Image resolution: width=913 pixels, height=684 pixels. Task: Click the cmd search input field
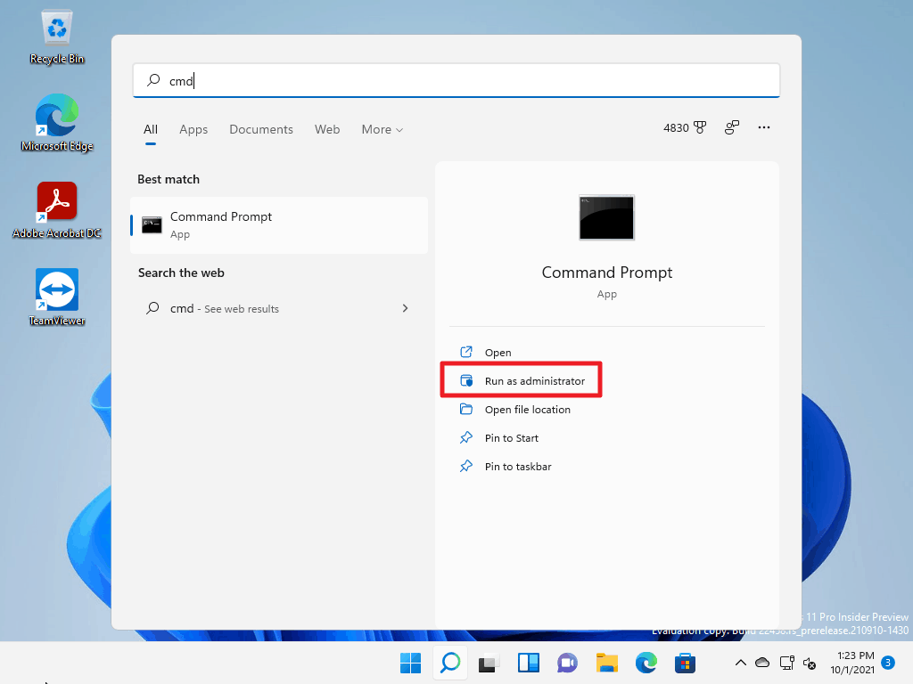(x=456, y=80)
